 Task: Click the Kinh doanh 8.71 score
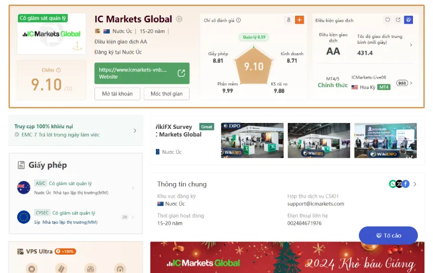pos(292,57)
